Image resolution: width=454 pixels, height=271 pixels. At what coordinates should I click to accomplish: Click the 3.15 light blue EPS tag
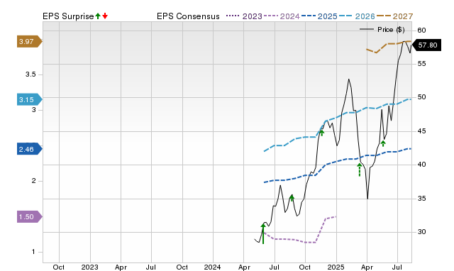[x=30, y=99]
